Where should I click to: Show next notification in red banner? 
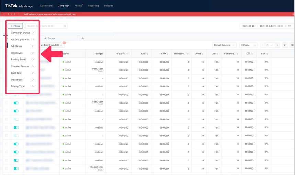[19, 14]
